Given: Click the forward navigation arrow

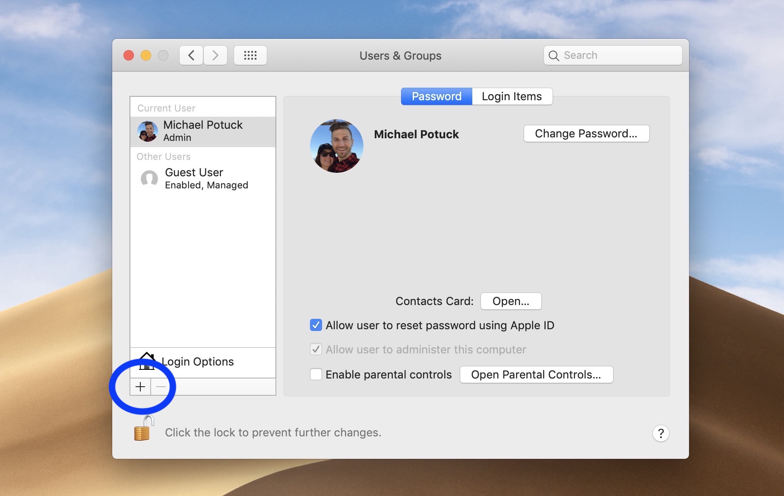Looking at the screenshot, I should point(215,55).
